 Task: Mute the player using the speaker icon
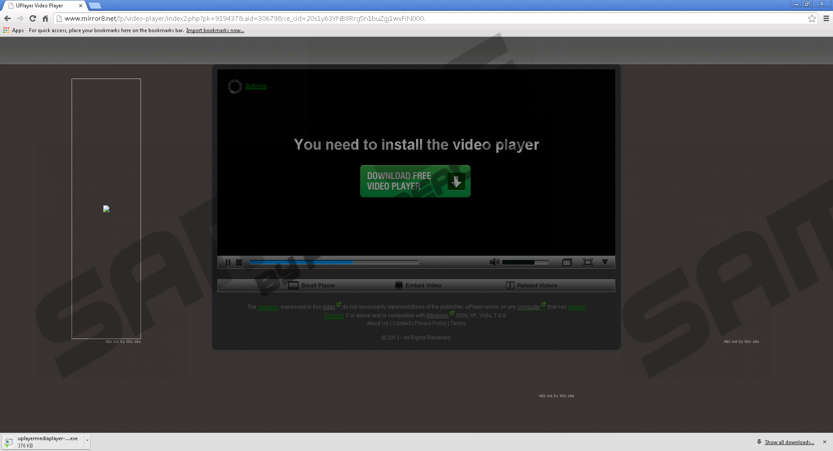[x=494, y=262]
